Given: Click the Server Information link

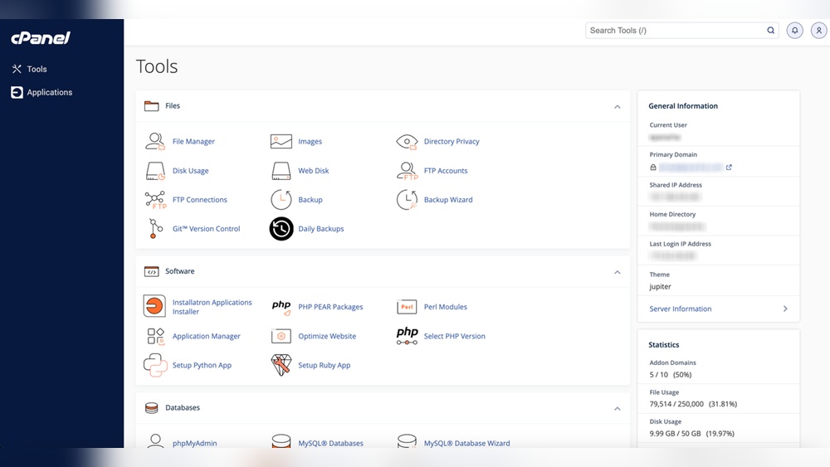Looking at the screenshot, I should [681, 309].
